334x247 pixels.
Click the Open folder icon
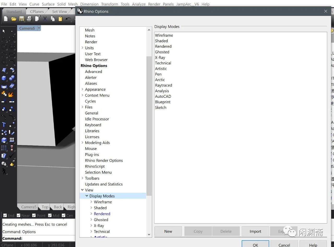pyautogui.click(x=14, y=19)
